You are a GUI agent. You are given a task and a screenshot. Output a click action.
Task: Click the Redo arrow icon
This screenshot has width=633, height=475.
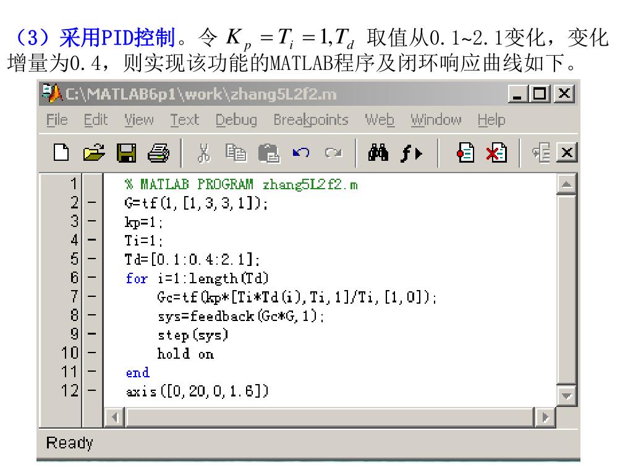point(333,153)
